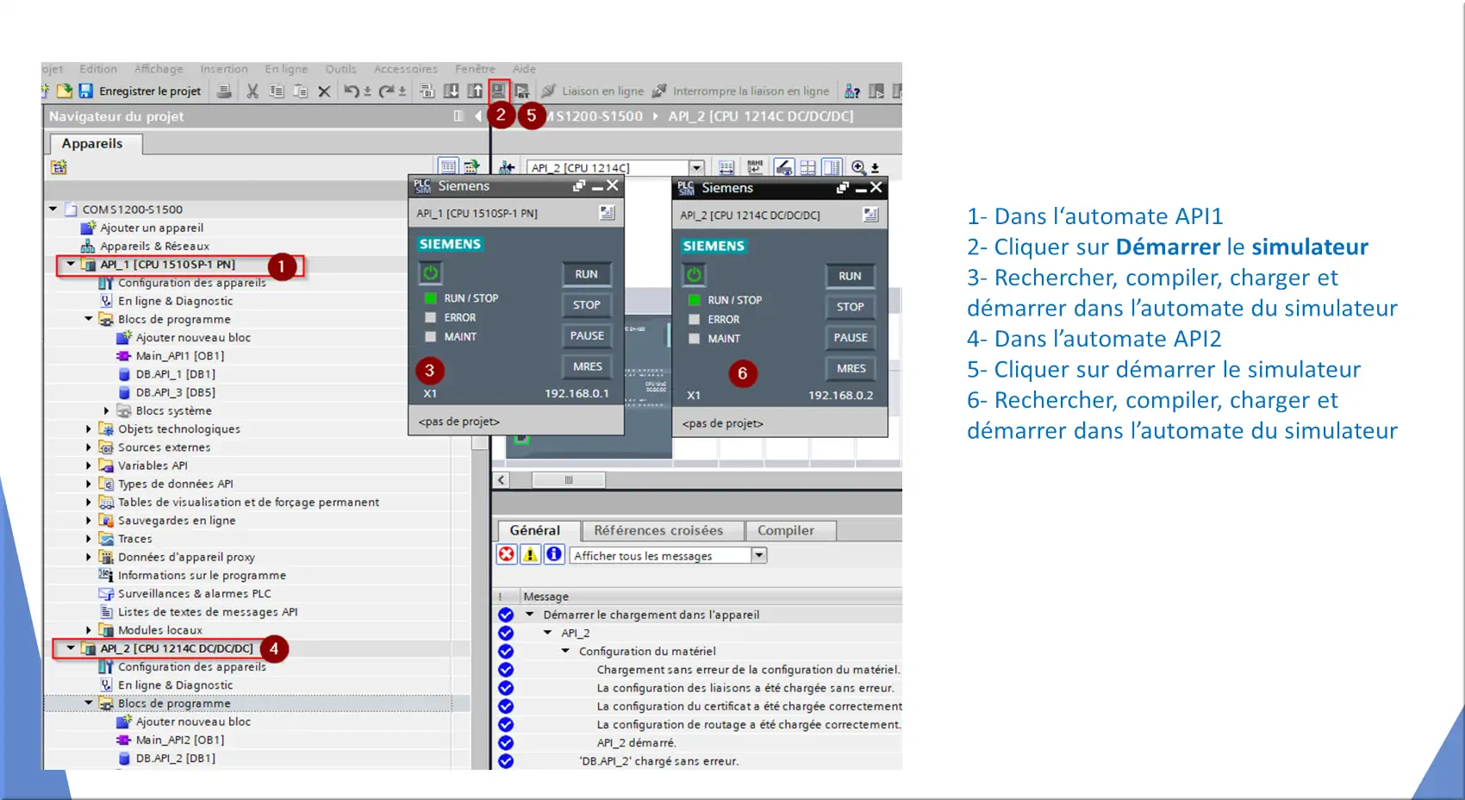Click the device view scrollbar left arrow
The image size is (1465, 800).
click(x=502, y=480)
